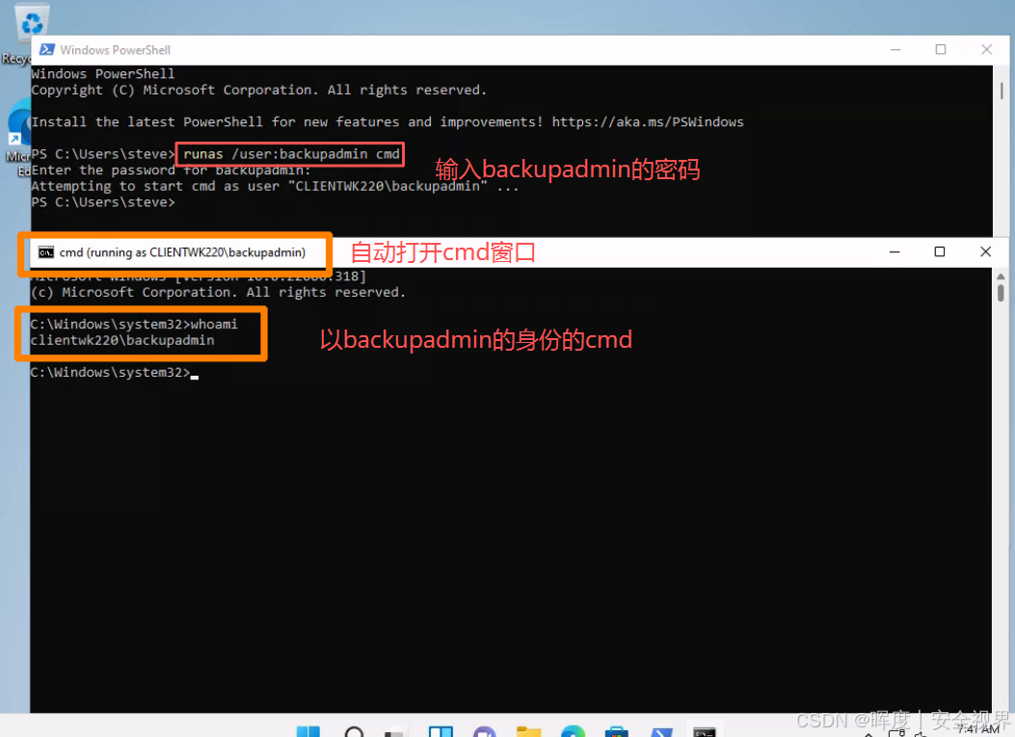Maximize the Windows PowerShell window

pyautogui.click(x=941, y=50)
